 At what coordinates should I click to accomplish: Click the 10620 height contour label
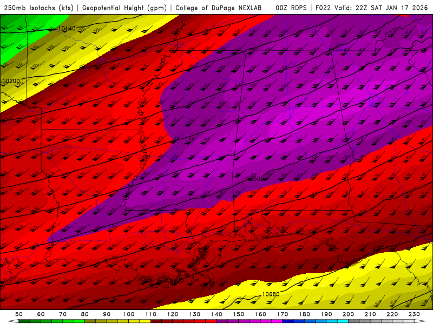pos(175,281)
